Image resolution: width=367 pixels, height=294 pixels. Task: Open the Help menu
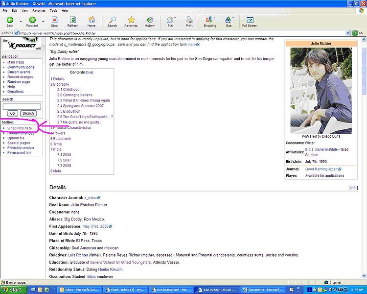65,11
